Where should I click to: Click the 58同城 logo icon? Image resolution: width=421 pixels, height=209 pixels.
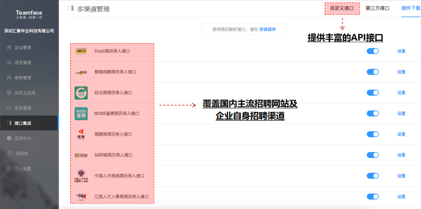(x=81, y=155)
